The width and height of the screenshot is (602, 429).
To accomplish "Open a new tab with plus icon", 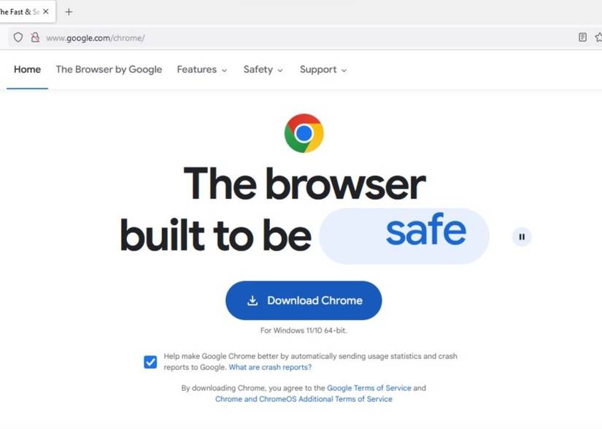I will (x=69, y=12).
